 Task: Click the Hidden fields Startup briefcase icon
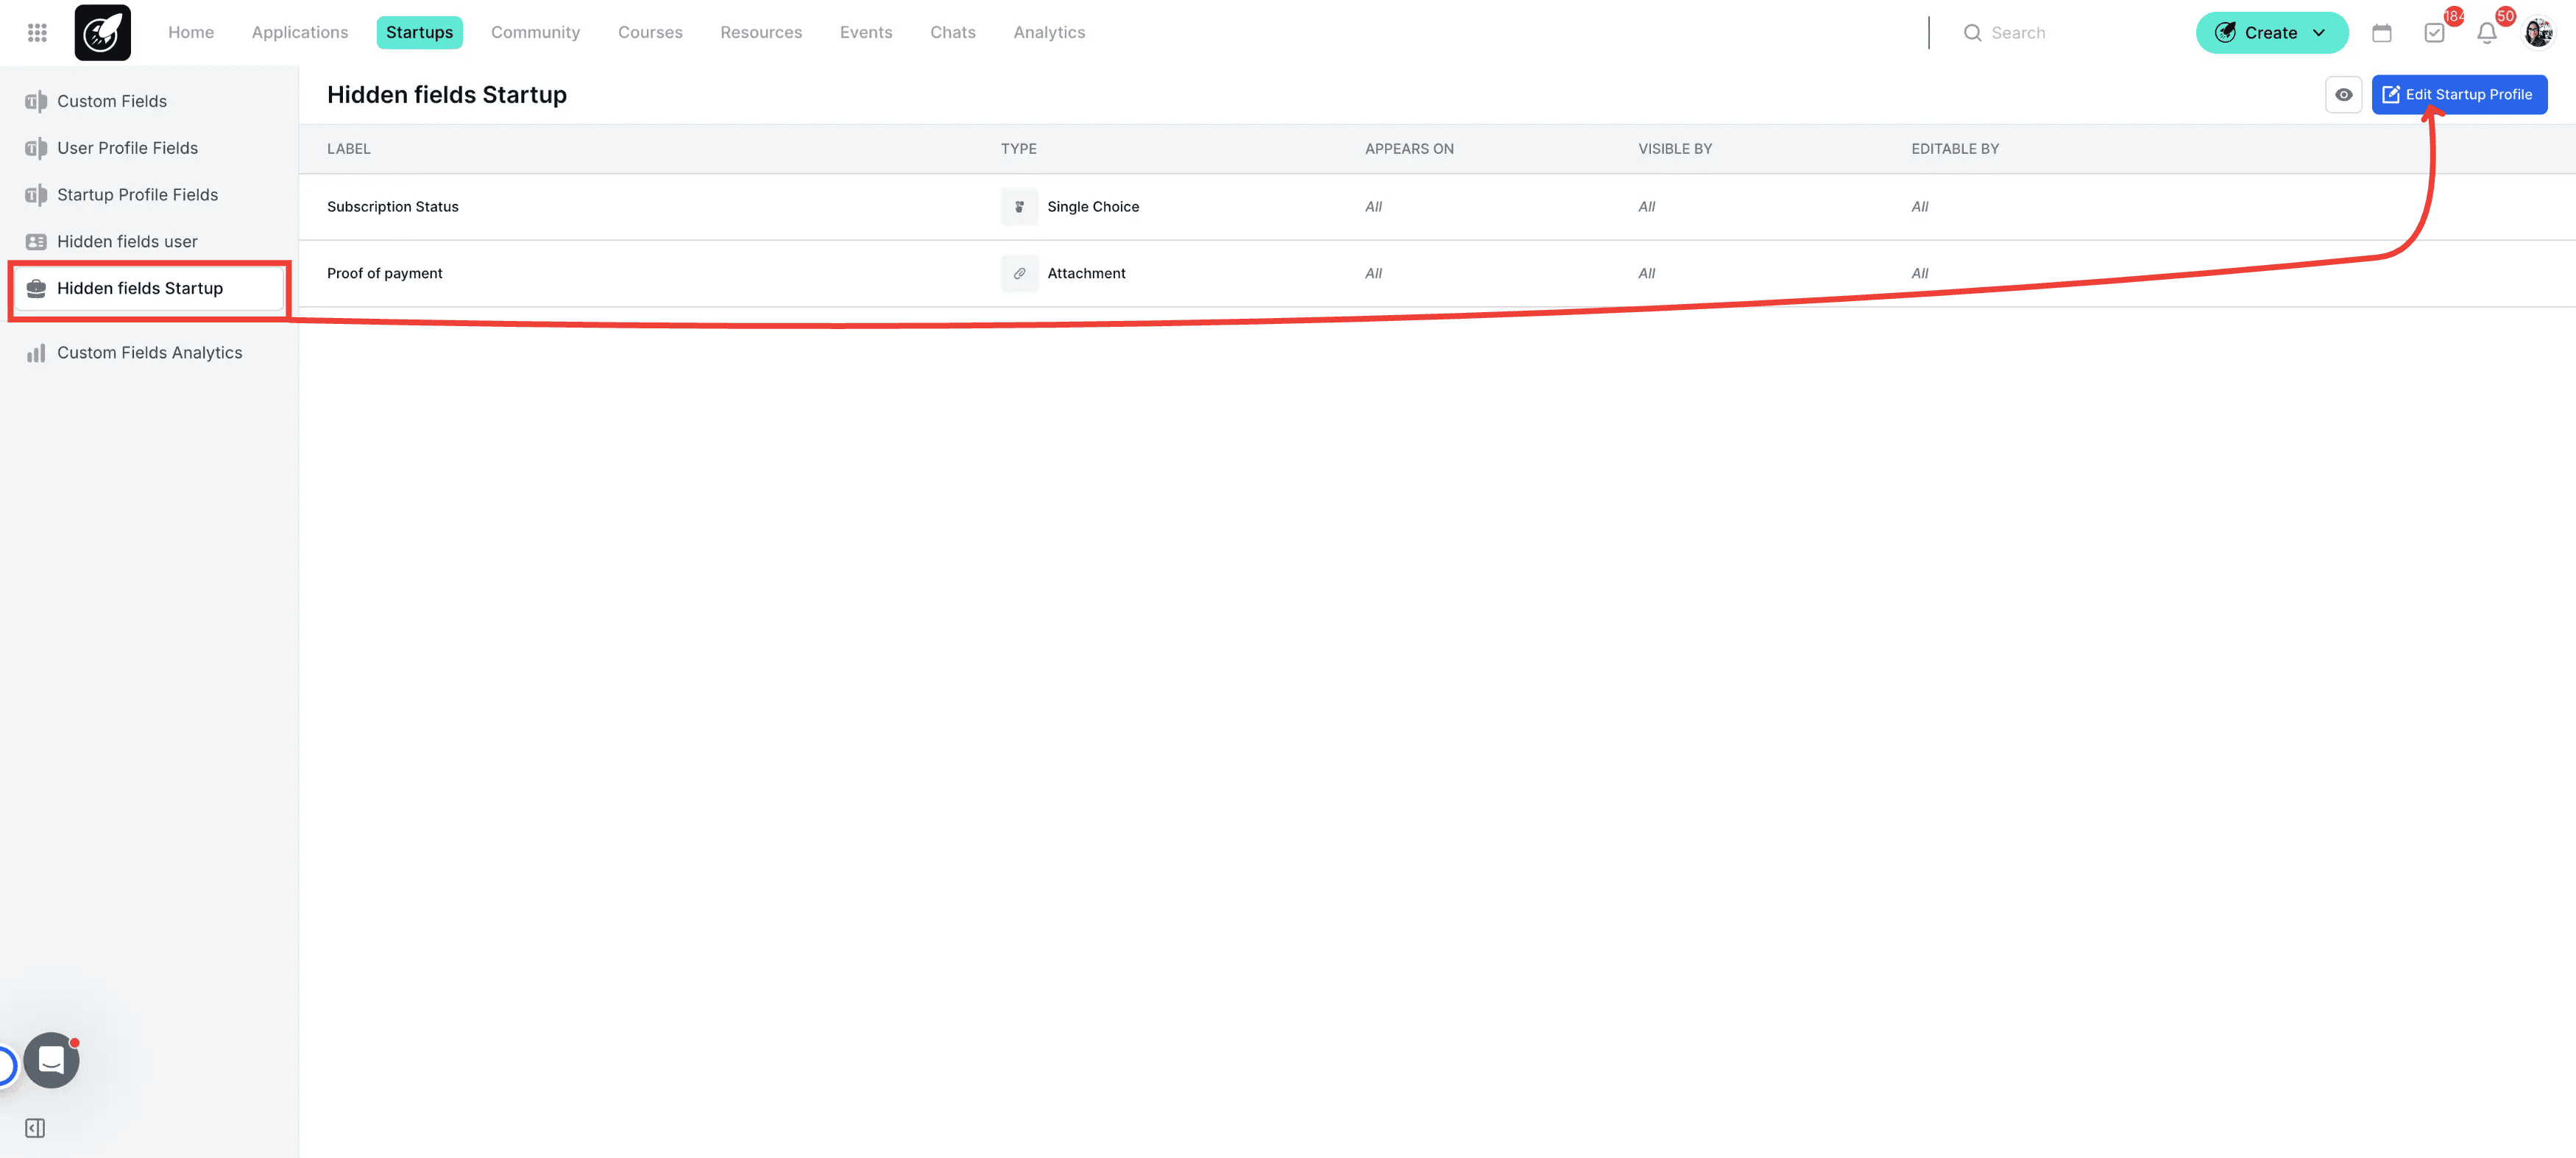[36, 288]
